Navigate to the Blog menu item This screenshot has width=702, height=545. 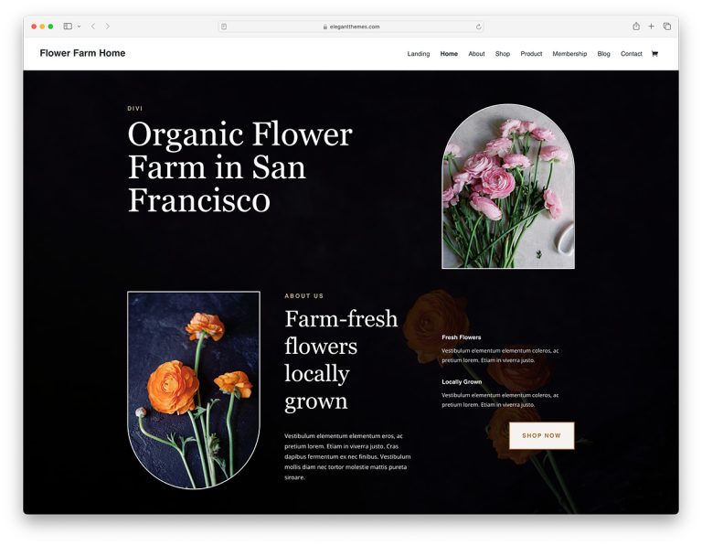point(603,54)
